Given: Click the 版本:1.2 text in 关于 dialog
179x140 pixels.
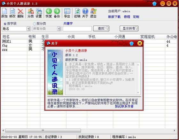Looking at the screenshot, I should (72, 55).
